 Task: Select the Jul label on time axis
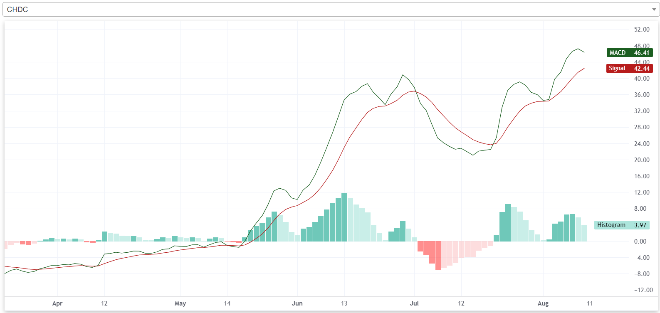[x=414, y=303]
